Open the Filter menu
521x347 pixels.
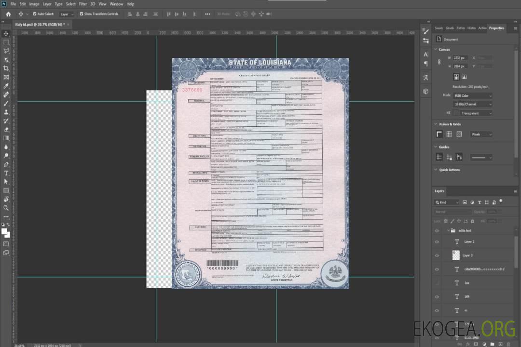83,4
